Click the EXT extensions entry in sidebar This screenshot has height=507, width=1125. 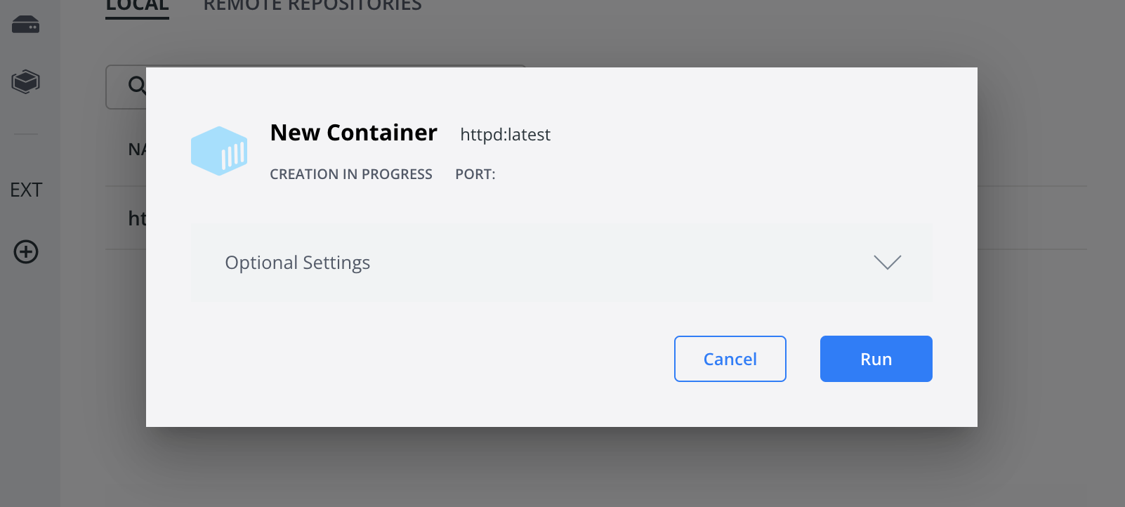coord(25,190)
